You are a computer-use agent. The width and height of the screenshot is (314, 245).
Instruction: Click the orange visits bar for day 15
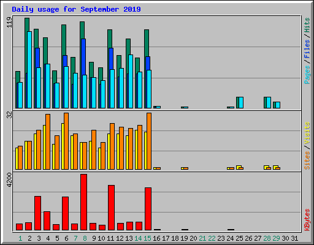click(x=149, y=141)
